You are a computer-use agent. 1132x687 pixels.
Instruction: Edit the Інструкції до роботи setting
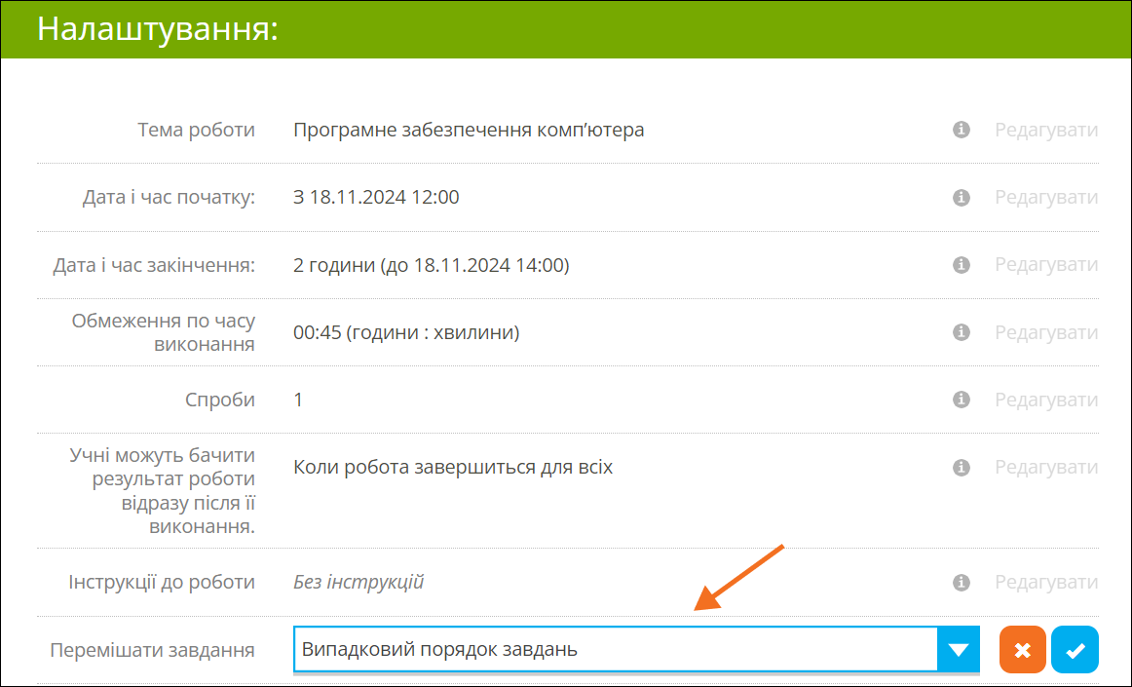1045,583
